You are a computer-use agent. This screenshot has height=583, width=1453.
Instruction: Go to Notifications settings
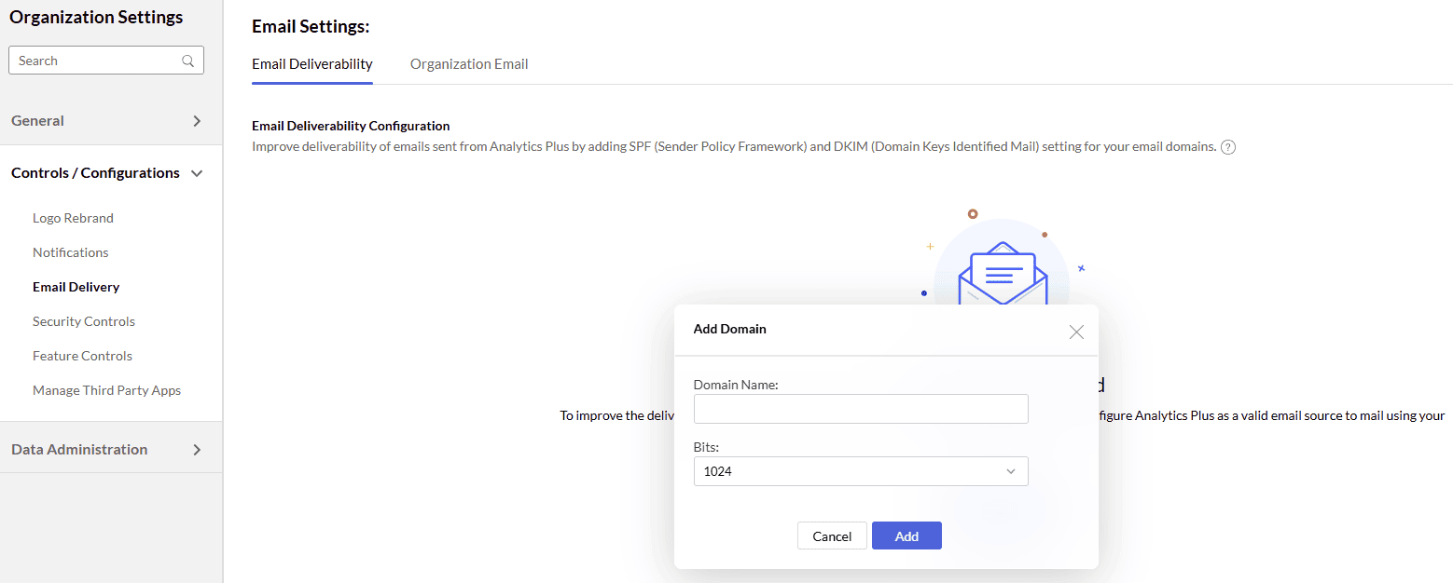[x=71, y=252]
